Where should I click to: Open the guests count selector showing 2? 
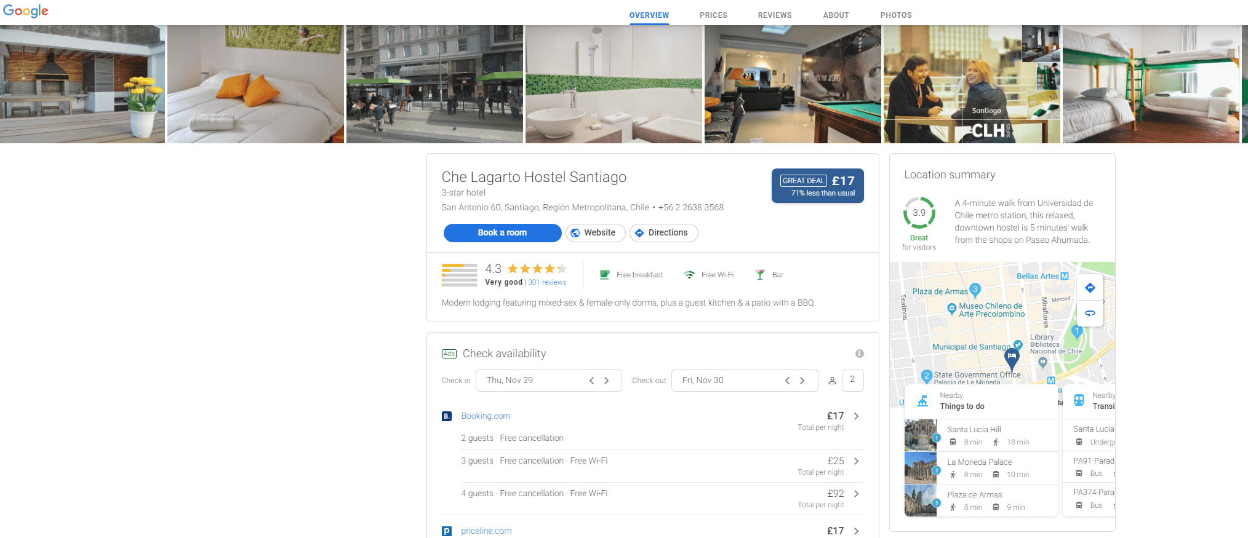point(852,381)
